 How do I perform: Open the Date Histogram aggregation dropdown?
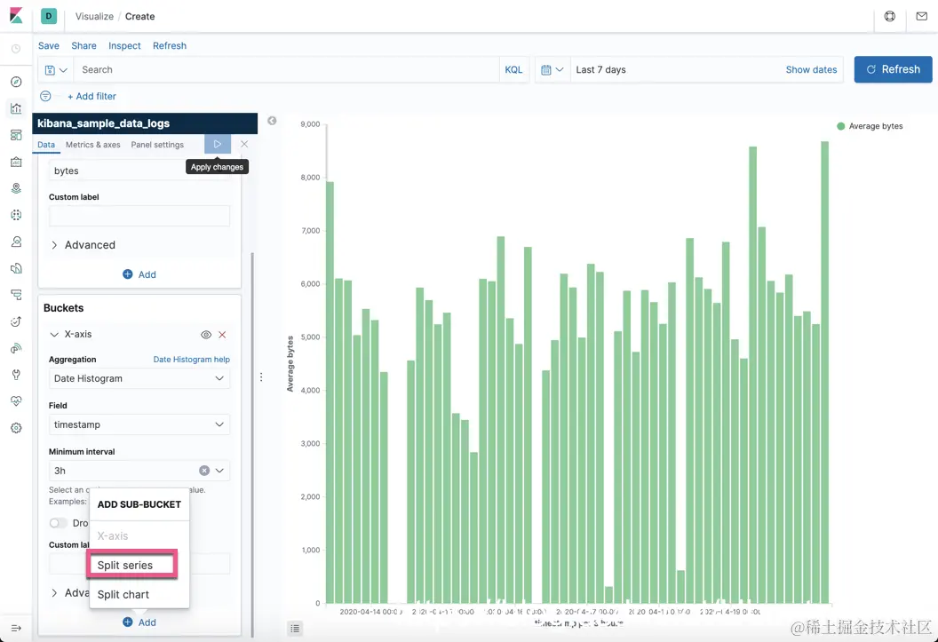(x=139, y=378)
